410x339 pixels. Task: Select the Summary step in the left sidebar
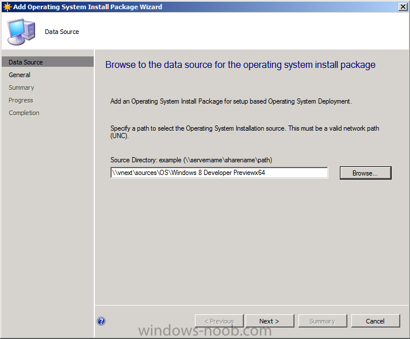(21, 87)
